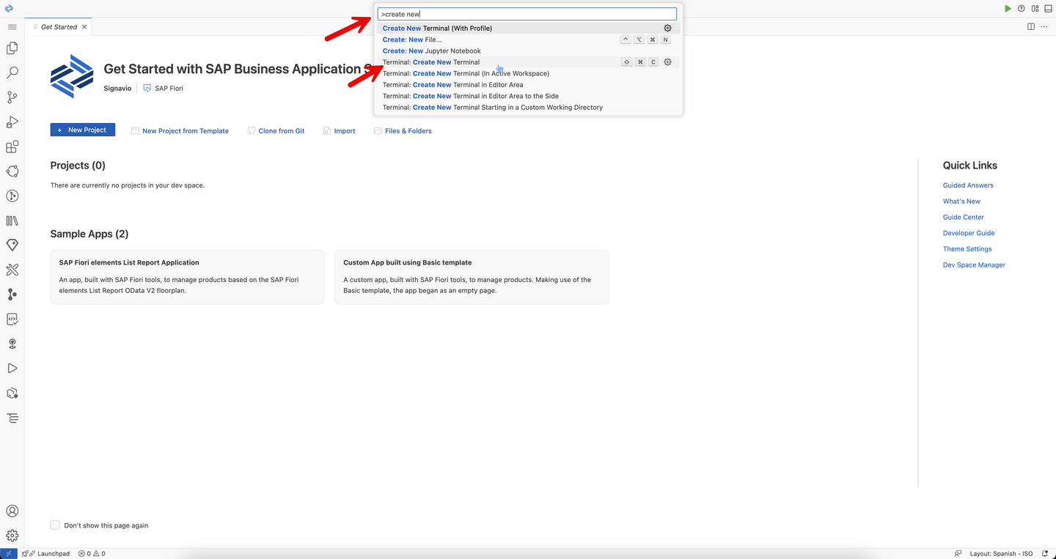Split the editor to the right
1056x559 pixels.
click(x=1031, y=27)
